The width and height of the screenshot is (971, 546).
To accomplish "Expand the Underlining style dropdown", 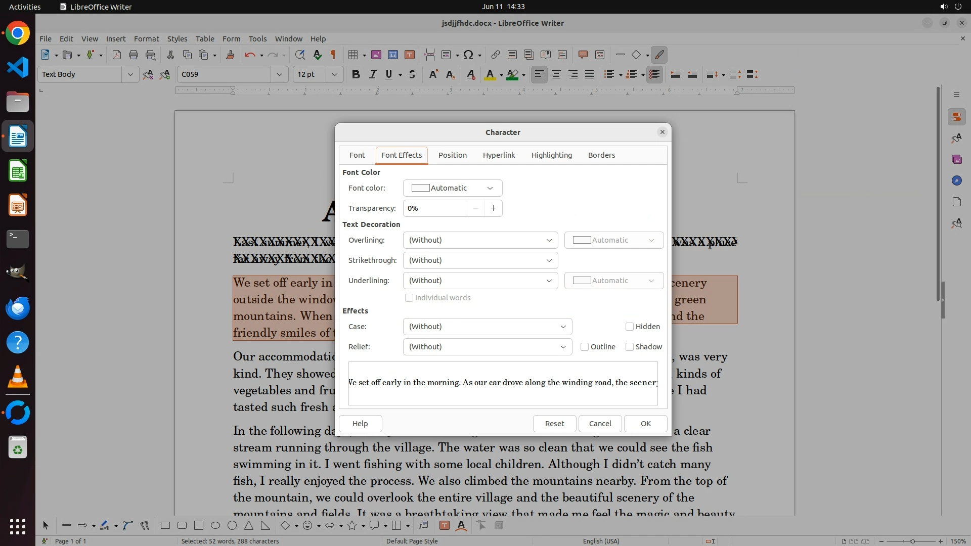I will pyautogui.click(x=480, y=281).
